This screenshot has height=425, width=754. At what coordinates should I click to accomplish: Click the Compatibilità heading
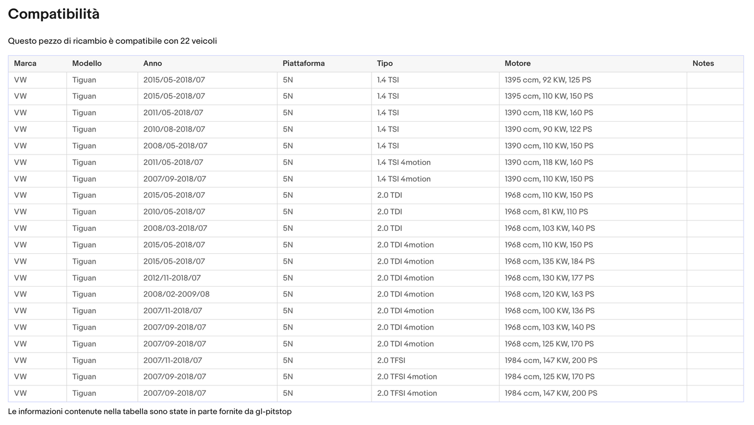coord(54,14)
